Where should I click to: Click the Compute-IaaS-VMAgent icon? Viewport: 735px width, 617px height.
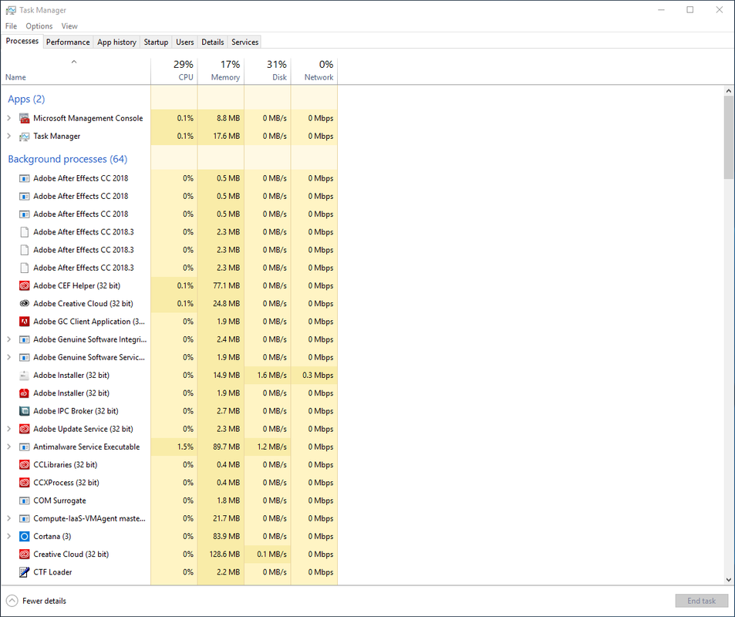pyautogui.click(x=25, y=518)
